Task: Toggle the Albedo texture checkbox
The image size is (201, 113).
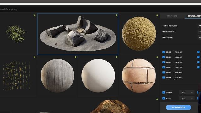Action: point(164,92)
